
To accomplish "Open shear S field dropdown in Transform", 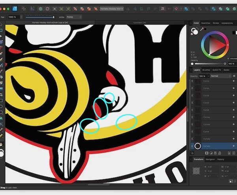I will pyautogui.click(x=236, y=176).
